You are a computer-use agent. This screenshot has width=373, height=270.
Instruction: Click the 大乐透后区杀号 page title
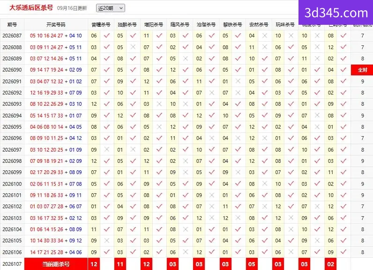[31, 7]
